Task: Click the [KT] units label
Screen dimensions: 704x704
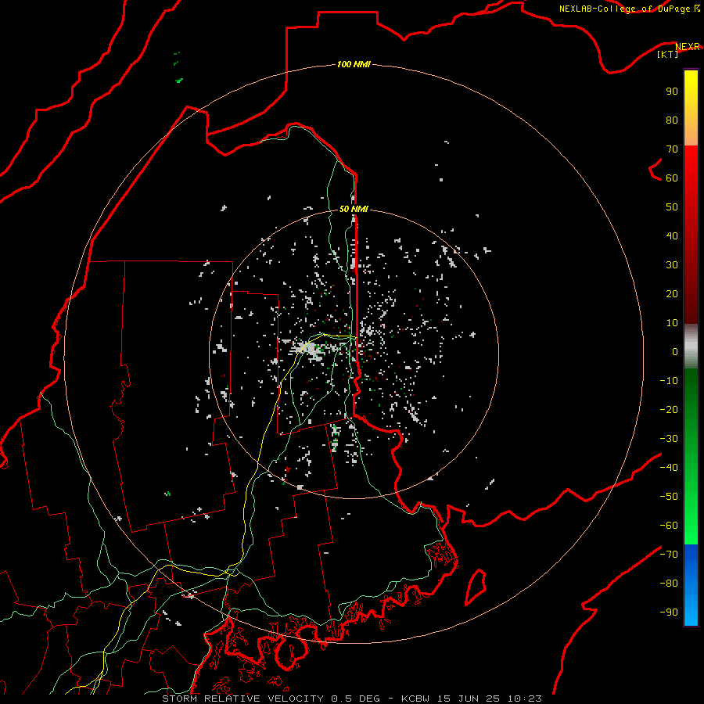Action: [x=667, y=54]
